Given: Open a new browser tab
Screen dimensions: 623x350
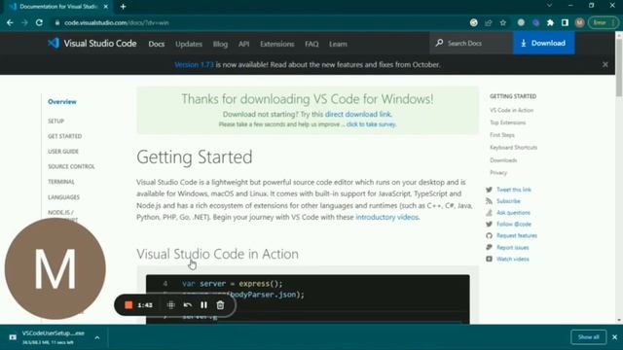Looking at the screenshot, I should (124, 7).
